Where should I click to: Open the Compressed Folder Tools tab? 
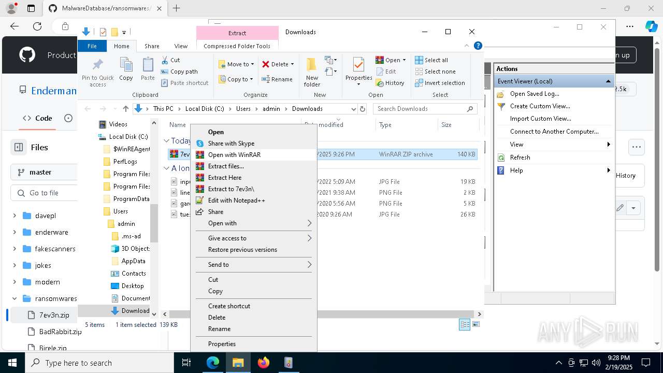tap(237, 46)
